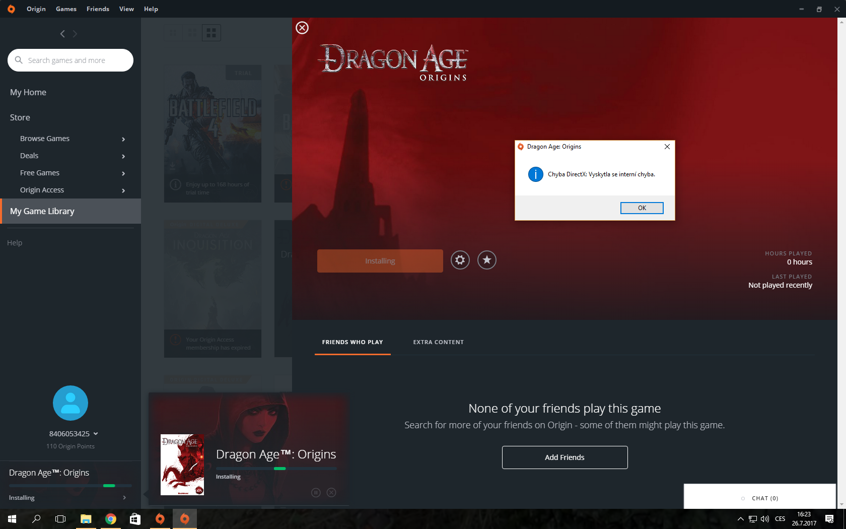Open Windows Start menu

(x=12, y=519)
